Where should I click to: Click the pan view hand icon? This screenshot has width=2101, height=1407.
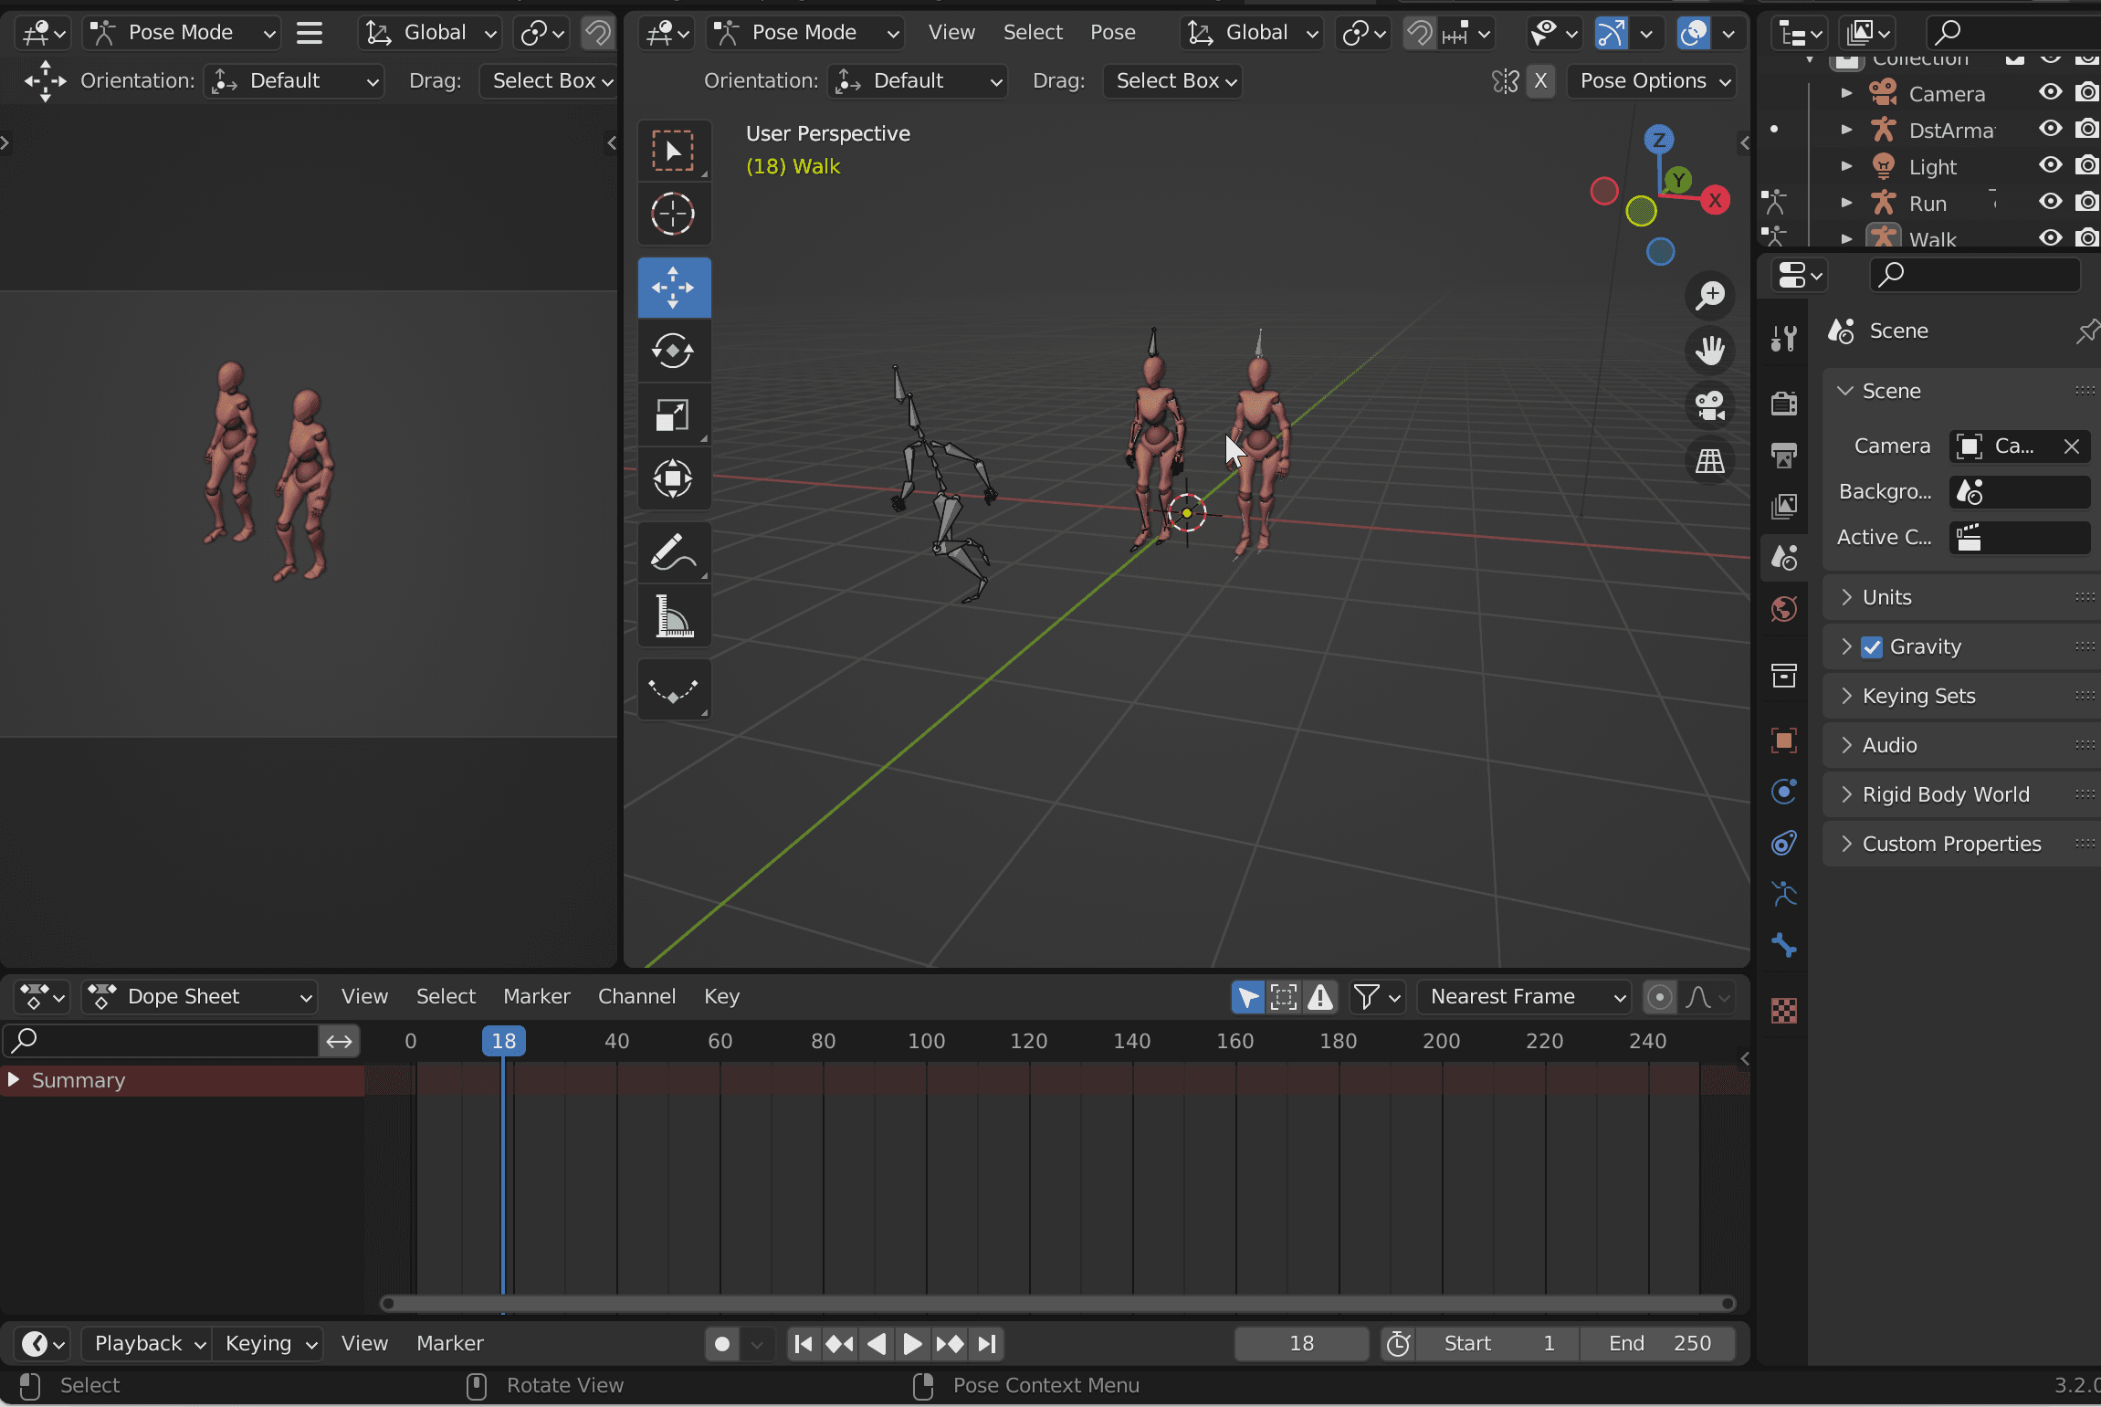pyautogui.click(x=1710, y=350)
